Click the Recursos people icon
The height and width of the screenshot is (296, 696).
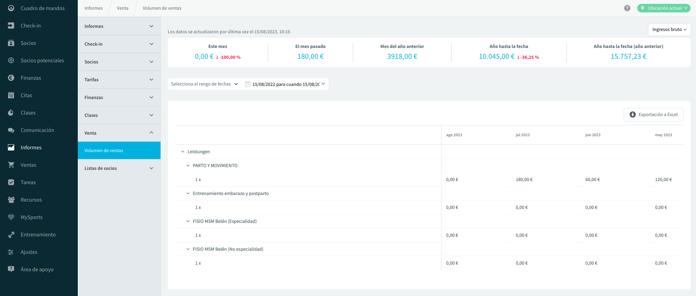[x=11, y=200]
